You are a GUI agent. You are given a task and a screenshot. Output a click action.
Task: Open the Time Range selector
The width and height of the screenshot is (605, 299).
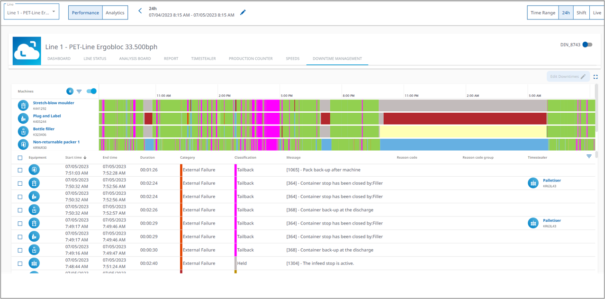(x=543, y=13)
